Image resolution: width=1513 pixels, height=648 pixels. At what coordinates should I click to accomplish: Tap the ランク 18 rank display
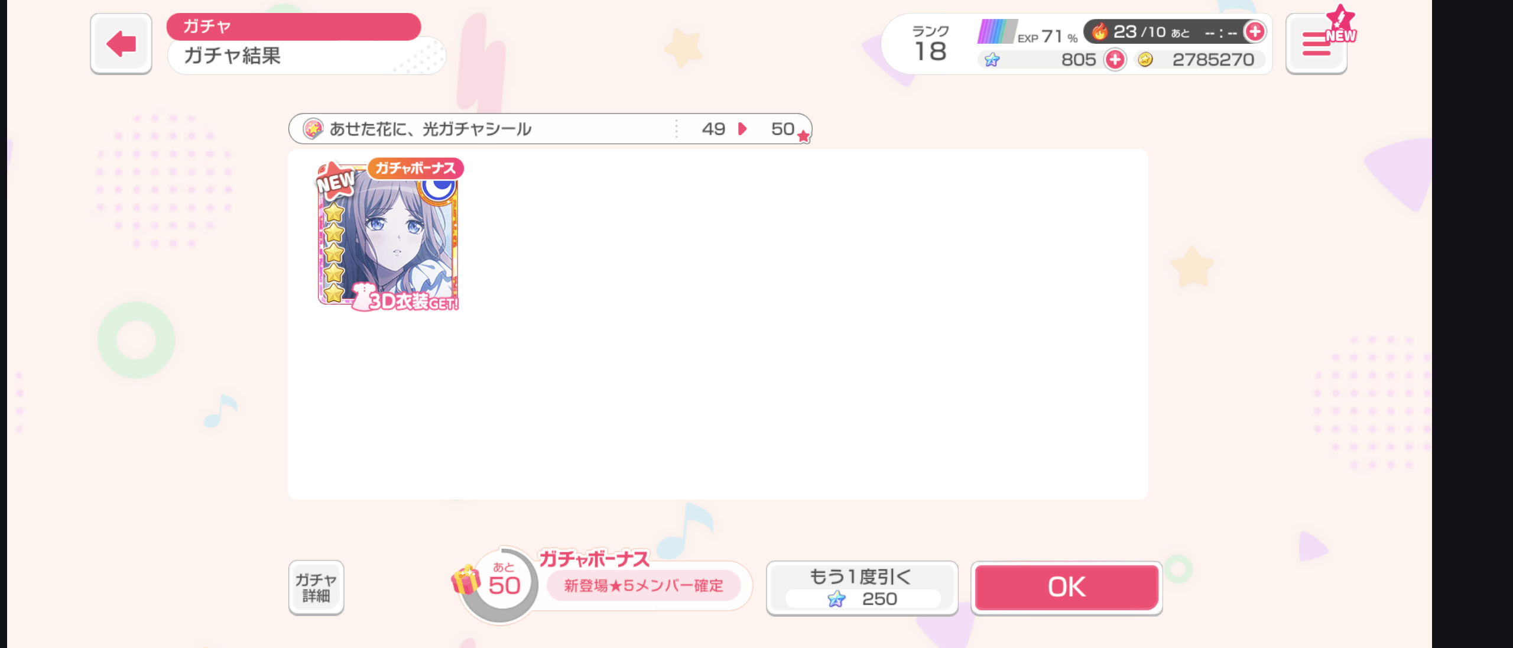coord(930,44)
